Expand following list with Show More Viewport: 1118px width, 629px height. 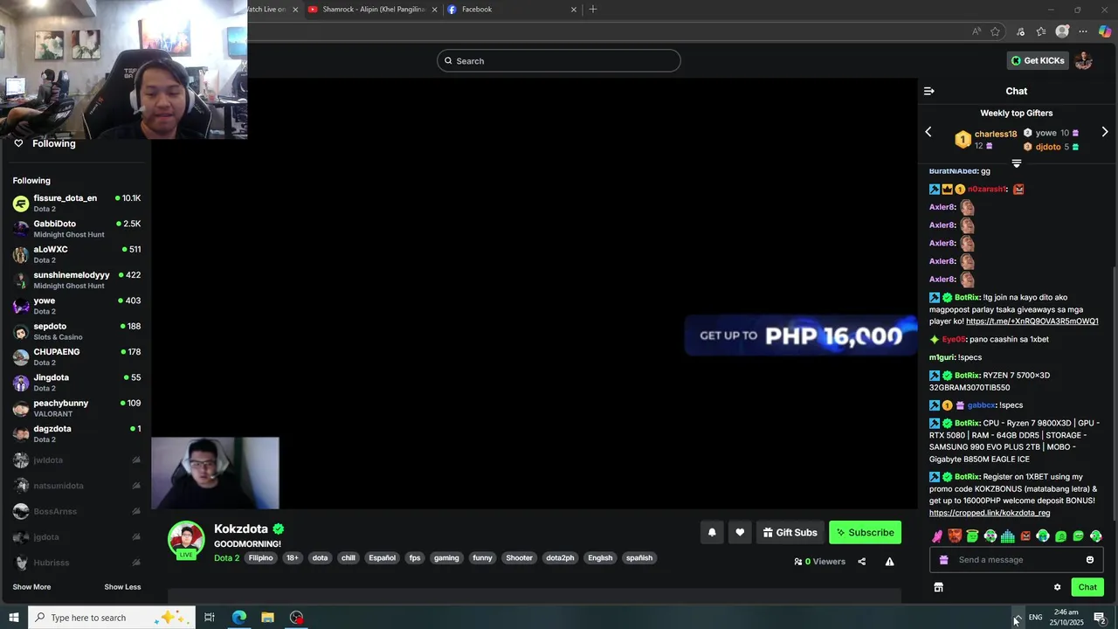31,587
